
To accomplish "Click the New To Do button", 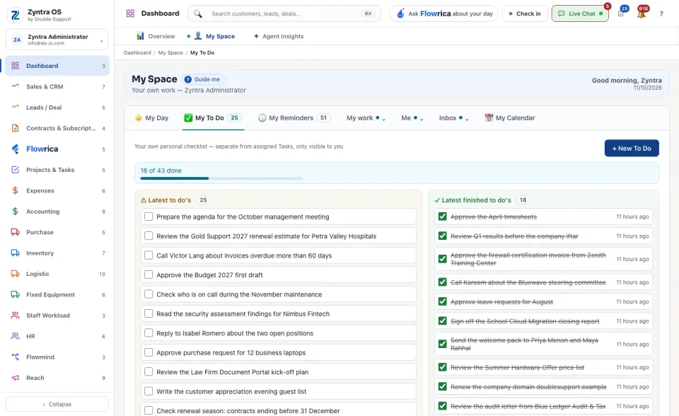I will (632, 148).
